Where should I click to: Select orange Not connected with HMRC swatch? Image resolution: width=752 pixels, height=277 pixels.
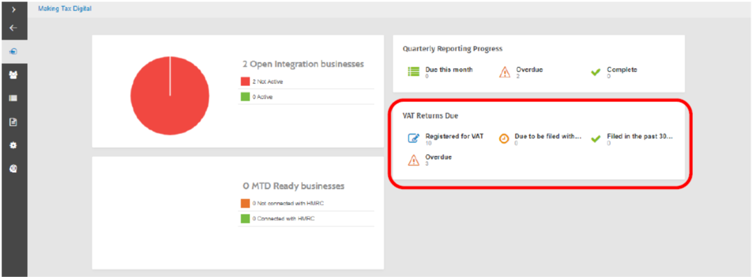(x=245, y=203)
